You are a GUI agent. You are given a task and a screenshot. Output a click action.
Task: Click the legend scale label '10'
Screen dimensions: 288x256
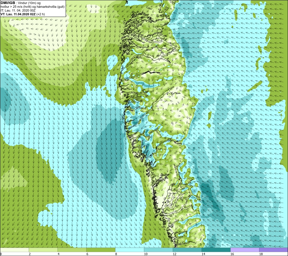[146, 254]
